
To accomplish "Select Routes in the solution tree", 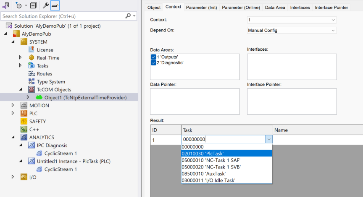I will 45,74.
